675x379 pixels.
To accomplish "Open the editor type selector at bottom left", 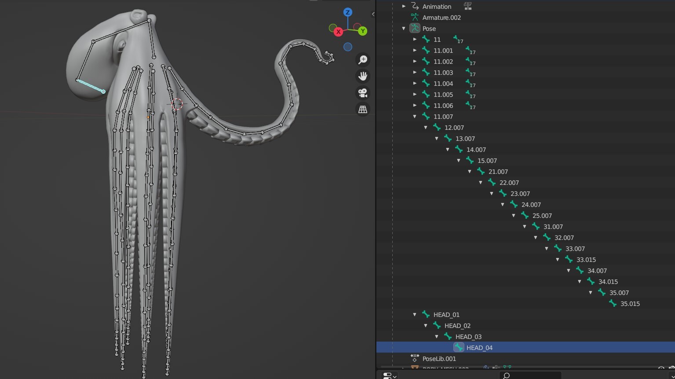I will click(x=389, y=375).
